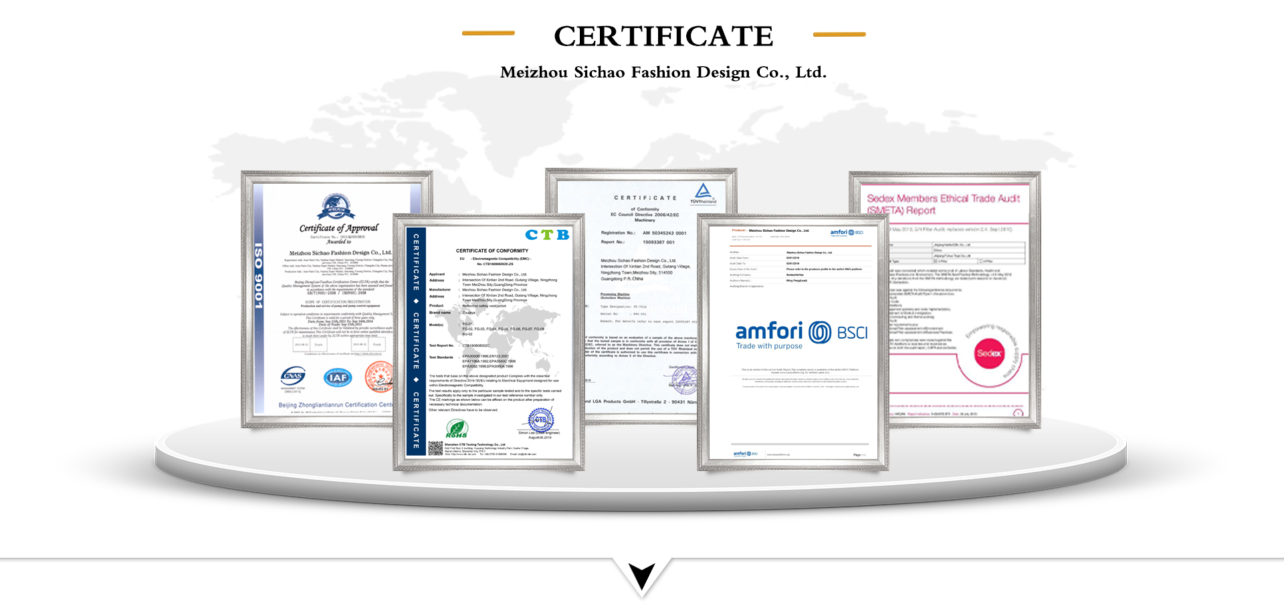Image resolution: width=1284 pixels, height=608 pixels.
Task: Click the pink Sedex circle logo
Action: coord(989,353)
